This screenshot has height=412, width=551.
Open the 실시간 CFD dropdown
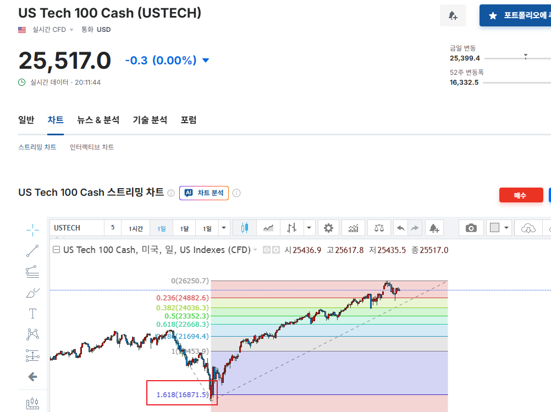click(52, 30)
